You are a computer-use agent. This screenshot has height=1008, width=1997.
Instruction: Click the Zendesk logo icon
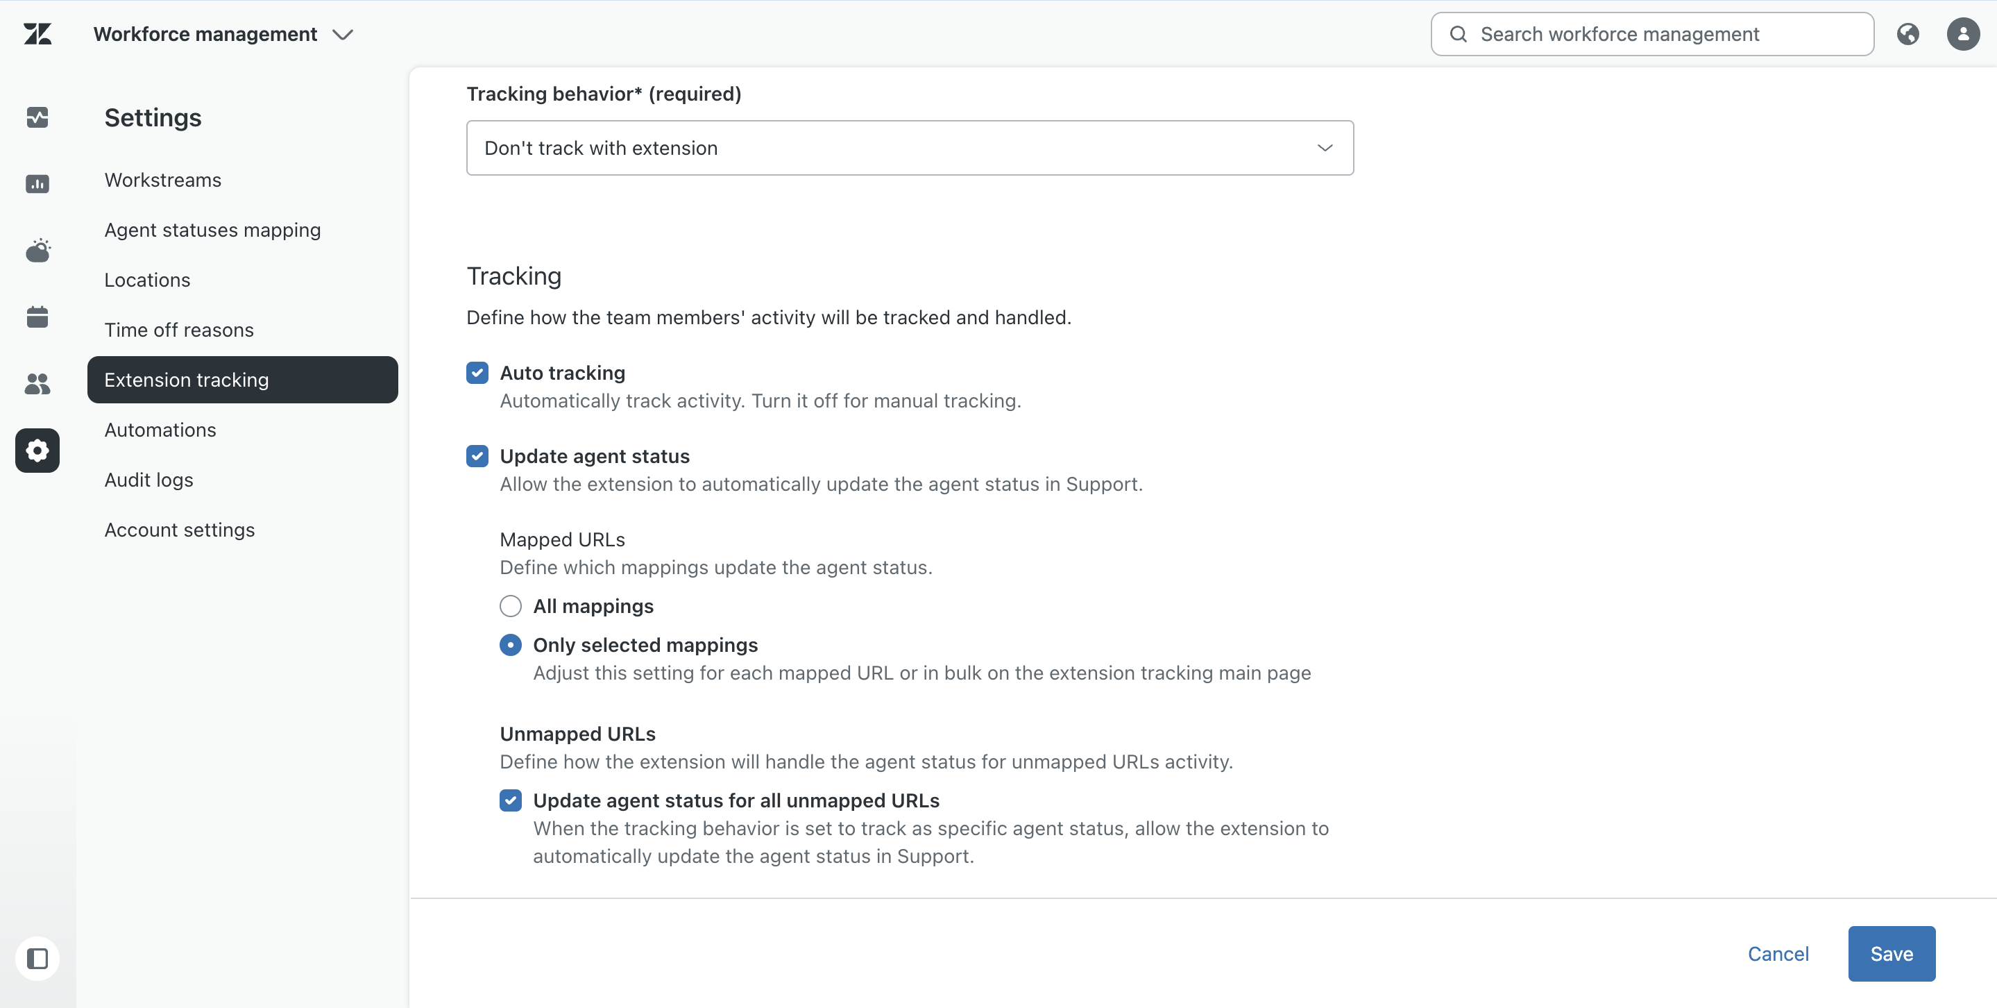point(37,34)
